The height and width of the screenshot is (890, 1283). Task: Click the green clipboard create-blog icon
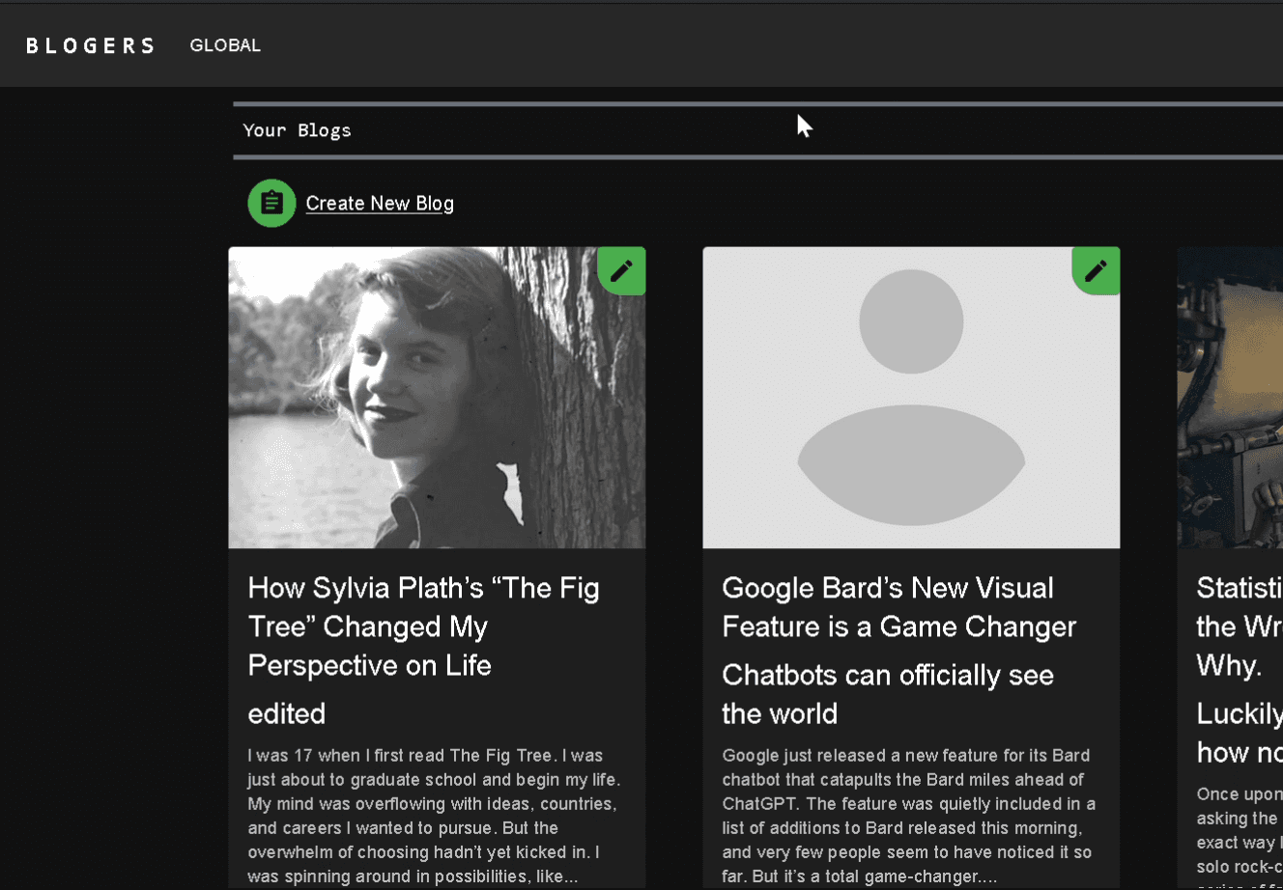[271, 204]
